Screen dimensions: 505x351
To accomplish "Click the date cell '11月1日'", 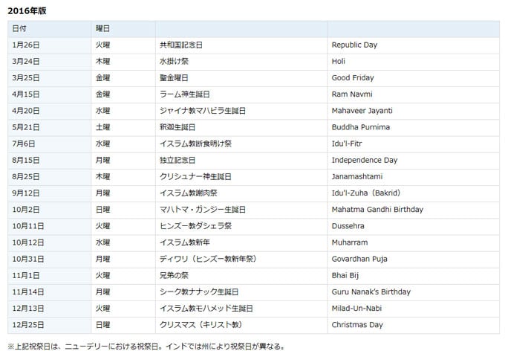I will point(50,275).
